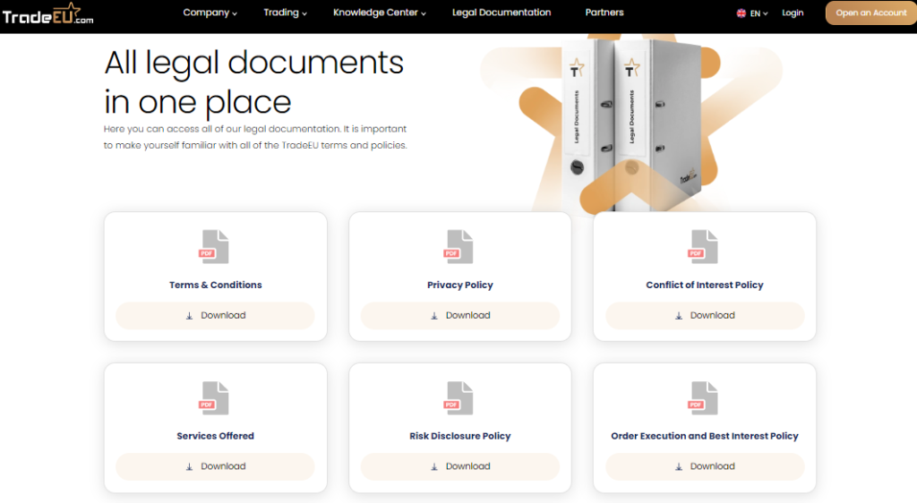Open the Legal Documentation page
917x503 pixels.
(501, 13)
